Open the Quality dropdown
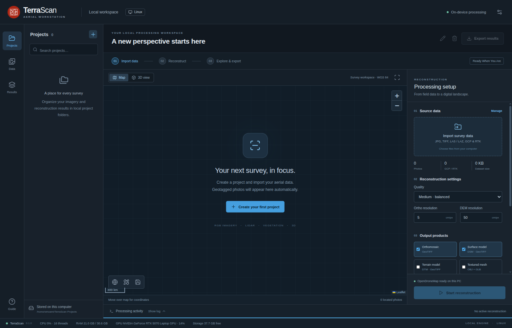Screen dimensions: 512x328 tap(458, 197)
